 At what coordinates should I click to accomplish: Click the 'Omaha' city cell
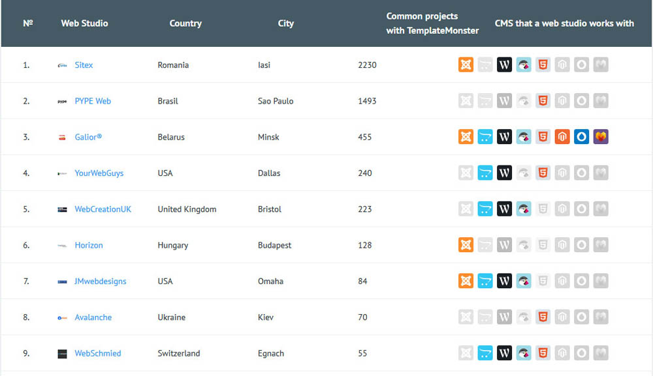point(271,282)
